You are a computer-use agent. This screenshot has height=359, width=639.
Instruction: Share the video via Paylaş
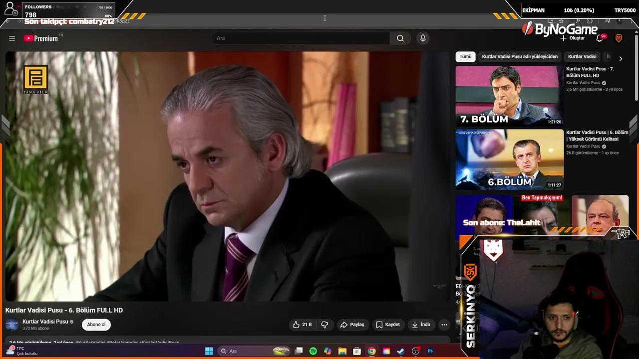[352, 325]
